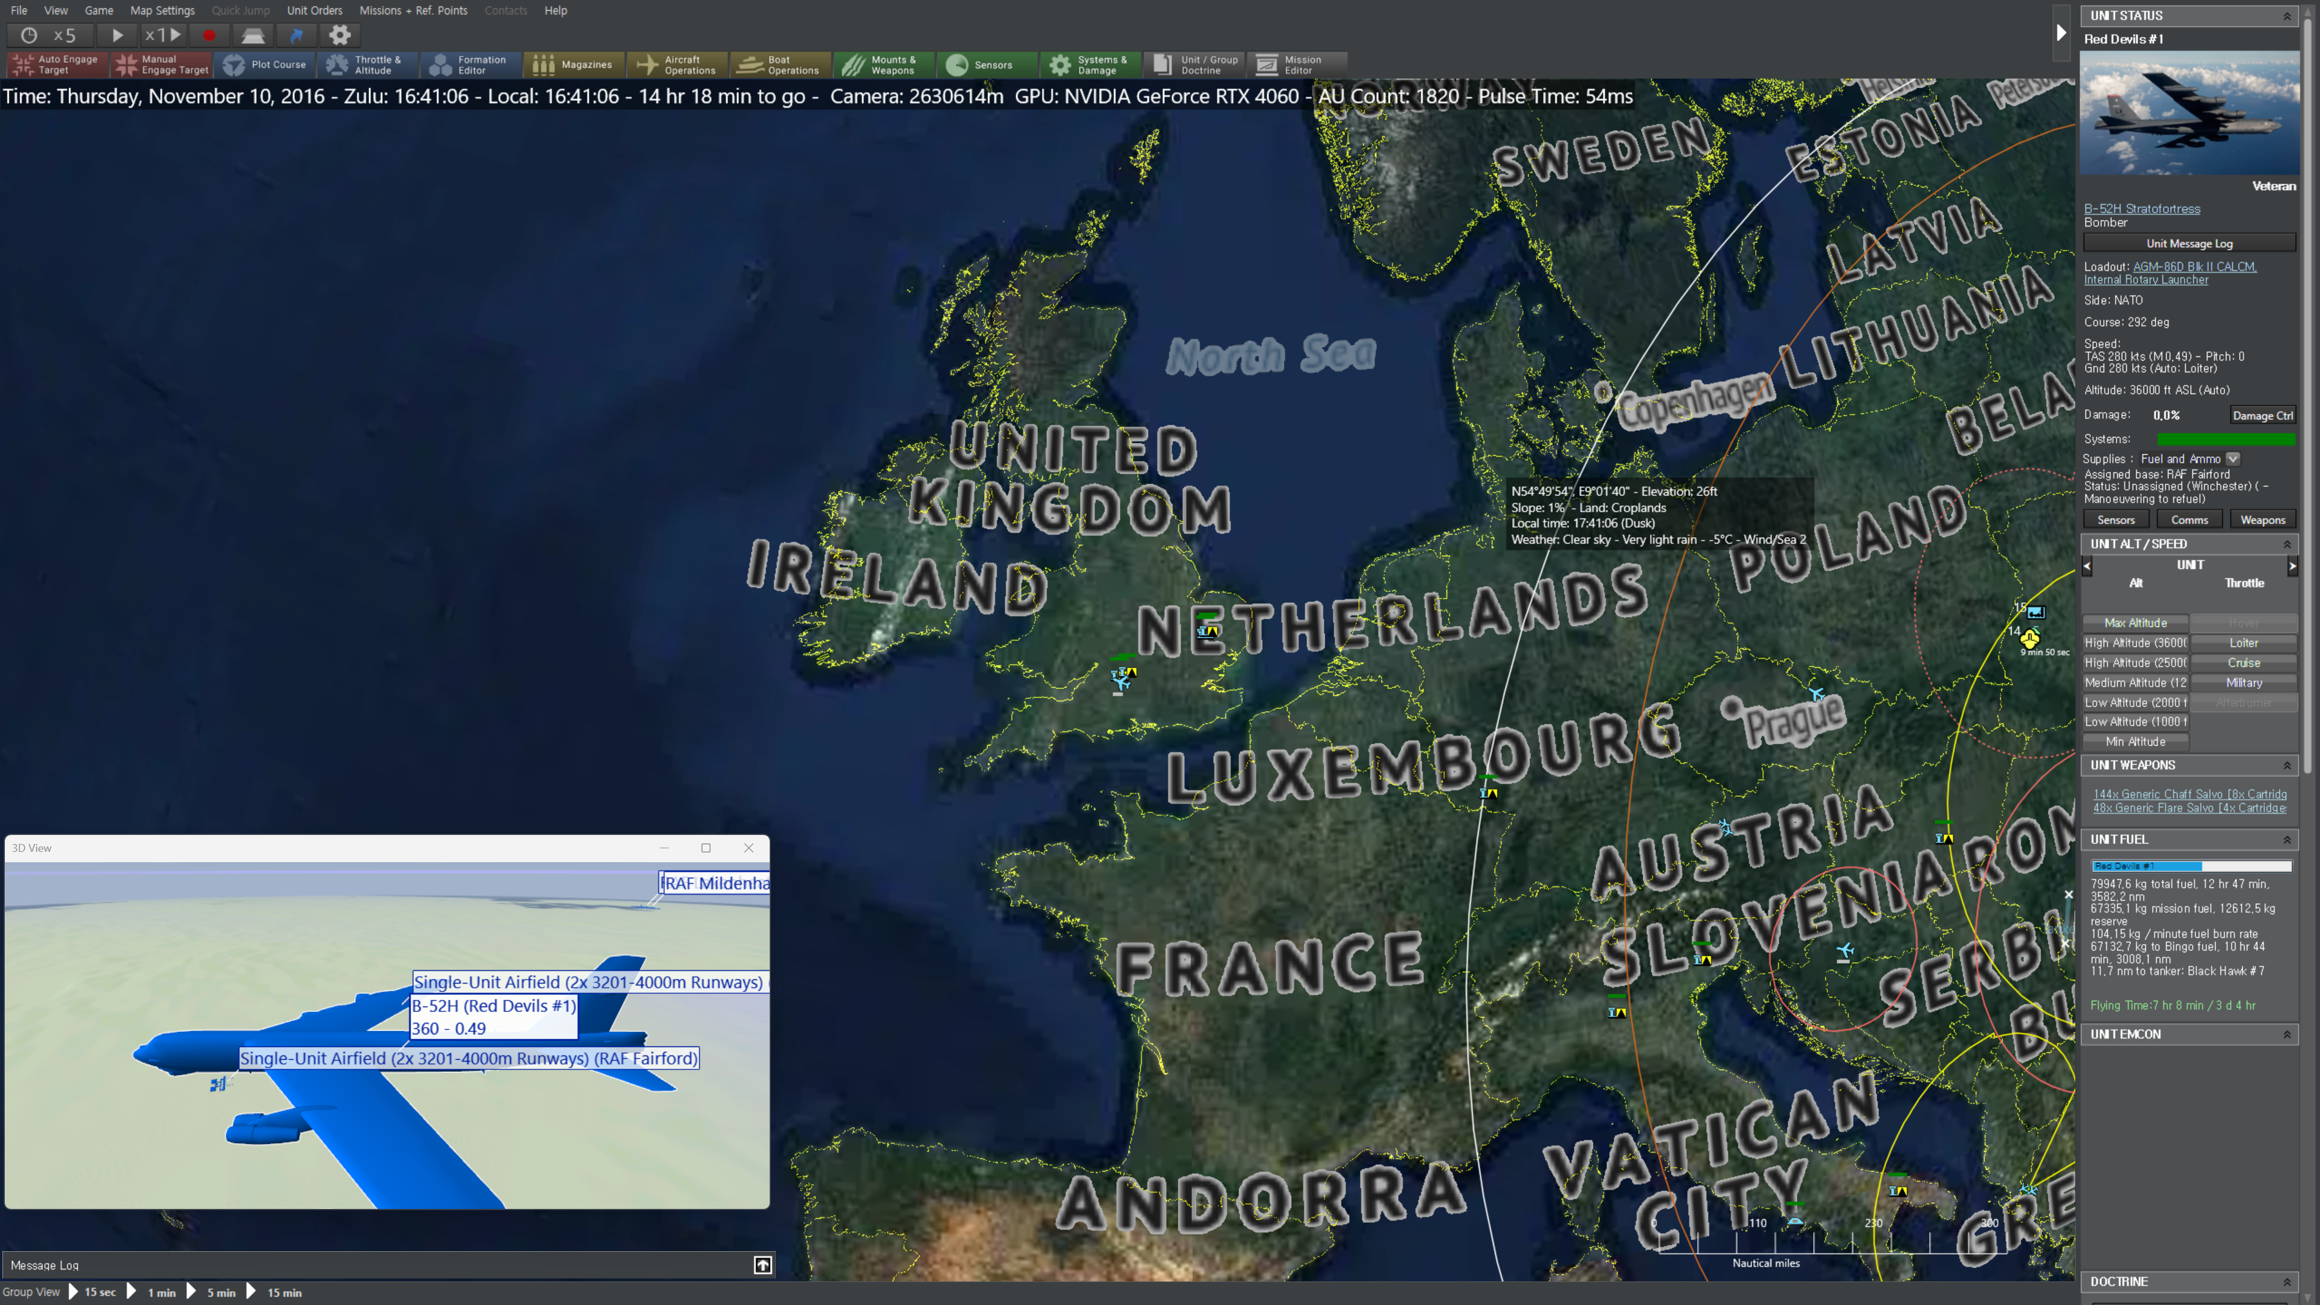Open the Map Settings menu
This screenshot has width=2320, height=1305.
(x=162, y=11)
